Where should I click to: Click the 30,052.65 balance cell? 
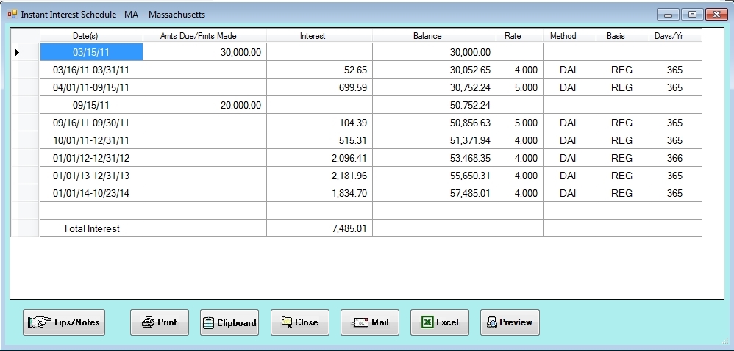[434, 70]
